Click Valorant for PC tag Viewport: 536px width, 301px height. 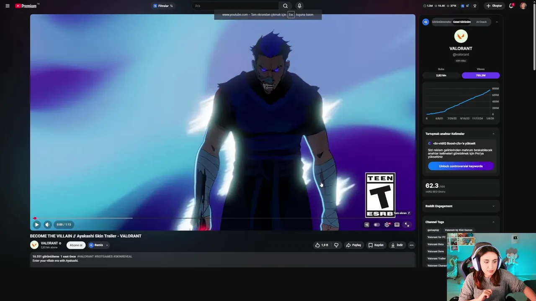pos(436,237)
